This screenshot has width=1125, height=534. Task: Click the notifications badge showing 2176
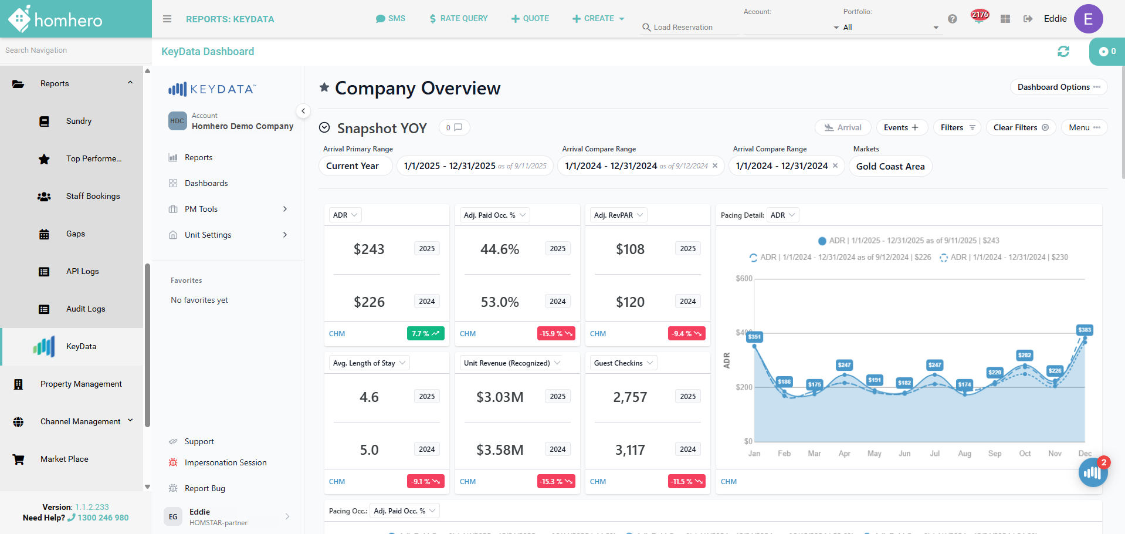coord(980,16)
